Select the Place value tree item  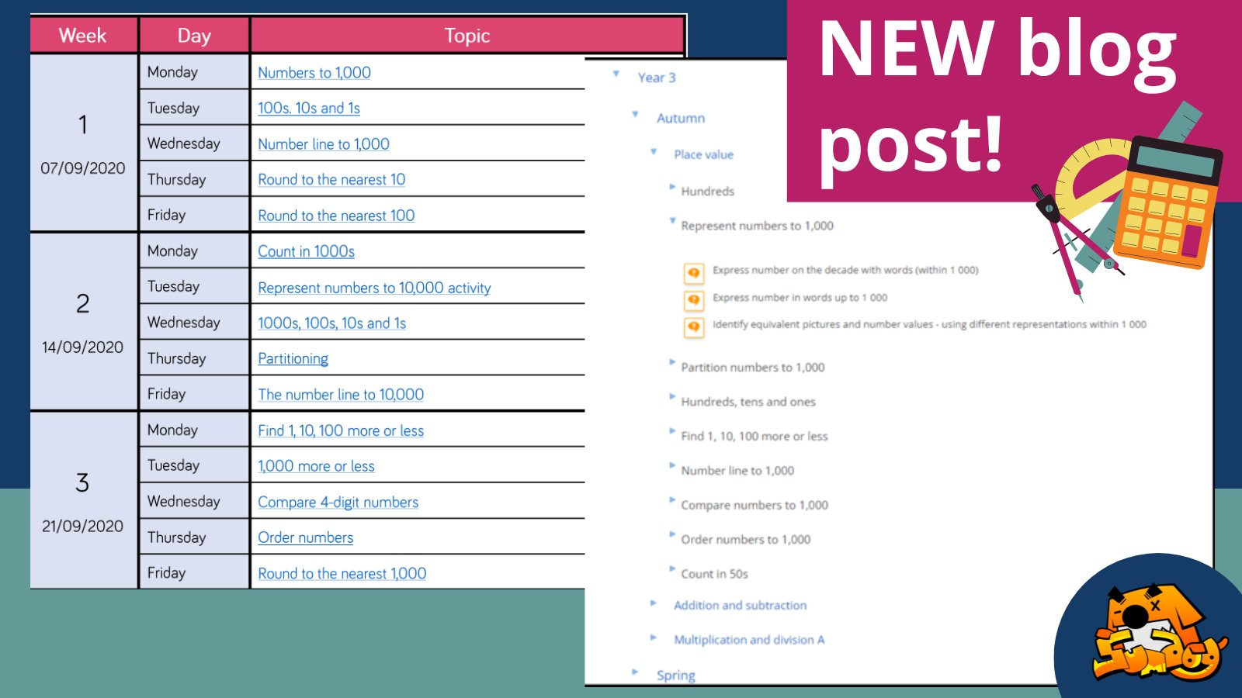pos(703,154)
